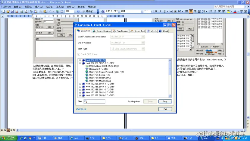Toggle Underline formatting

coord(164,11)
